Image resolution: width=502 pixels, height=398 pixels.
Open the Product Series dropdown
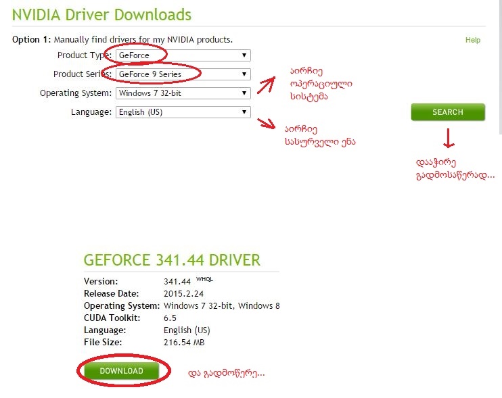(x=183, y=74)
